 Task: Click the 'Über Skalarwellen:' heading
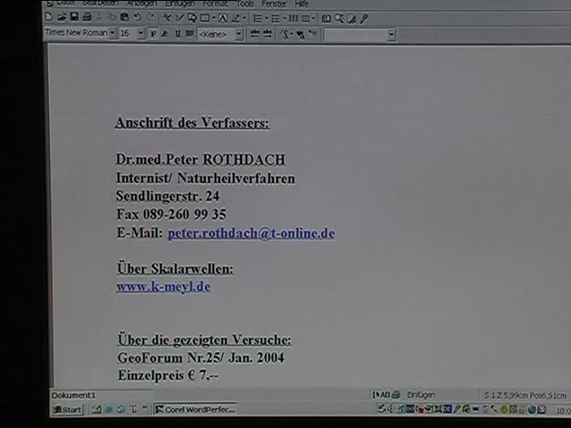point(175,269)
